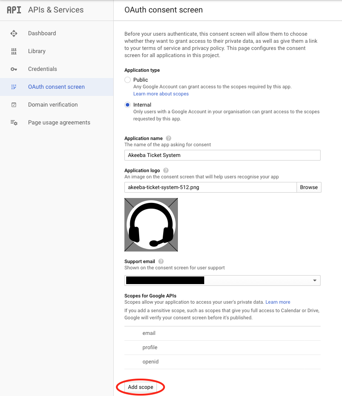Image resolution: width=342 pixels, height=396 pixels.
Task: Click the Page usage agreements gear icon
Action: coord(14,123)
